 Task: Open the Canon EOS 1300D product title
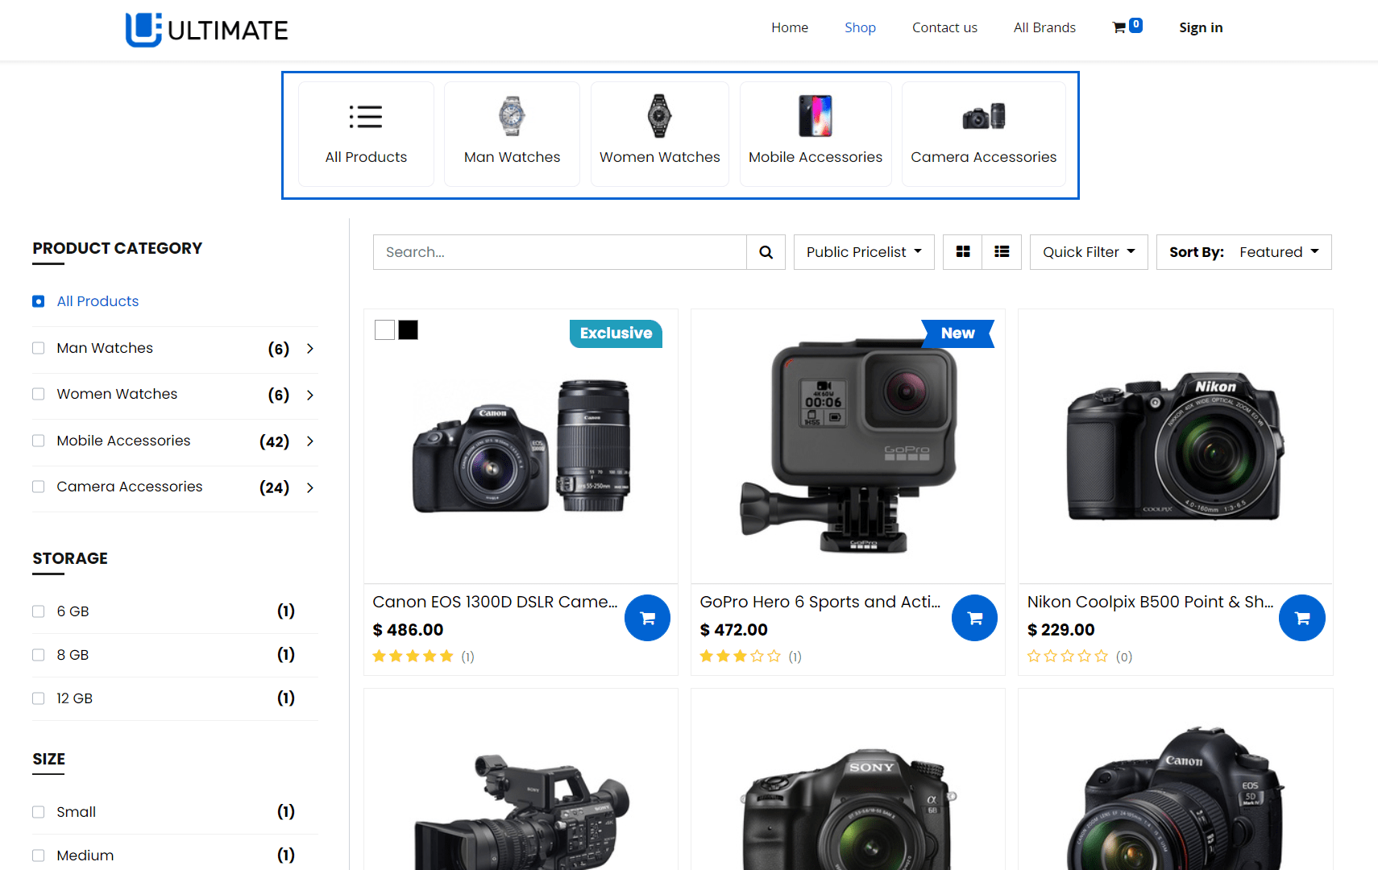[x=495, y=602]
